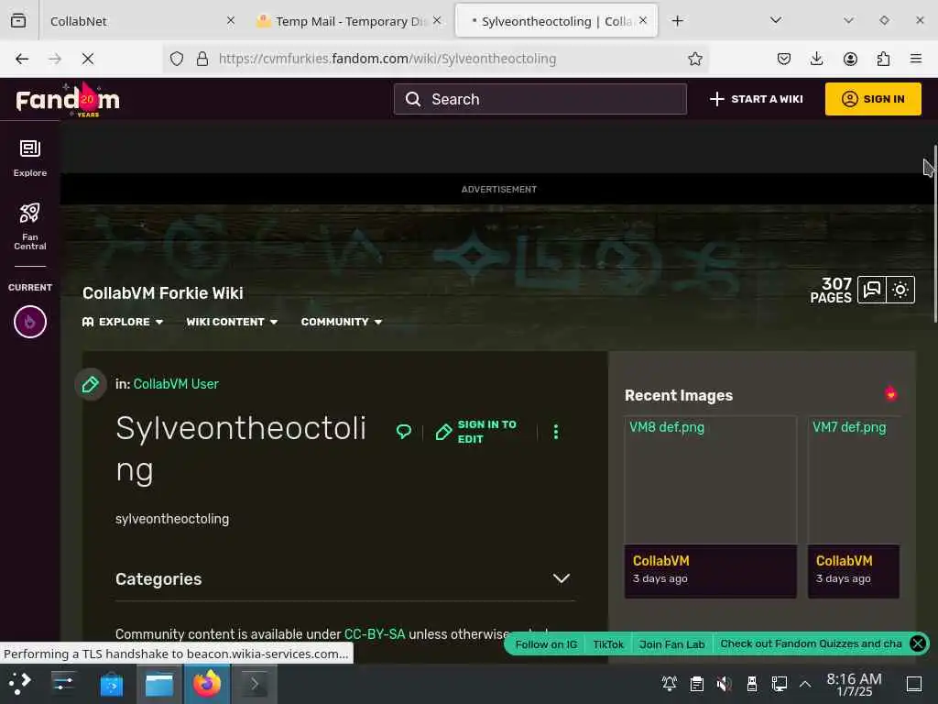Open the notifications bell tray icon
Screen dimensions: 938x704
[x=669, y=684]
